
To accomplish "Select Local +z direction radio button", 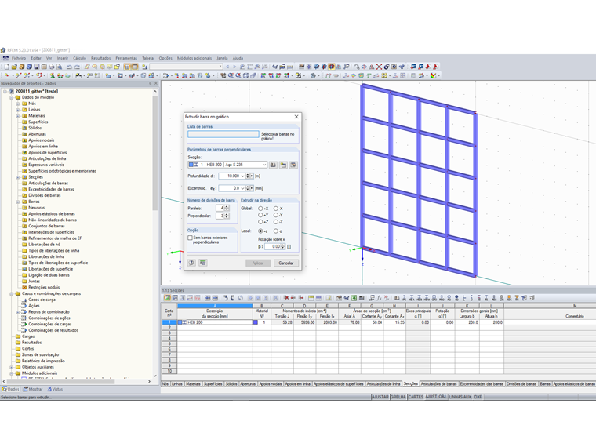I will (x=260, y=231).
